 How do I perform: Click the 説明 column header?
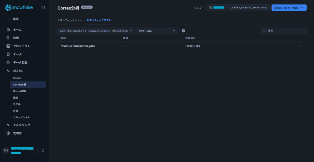tap(125, 38)
